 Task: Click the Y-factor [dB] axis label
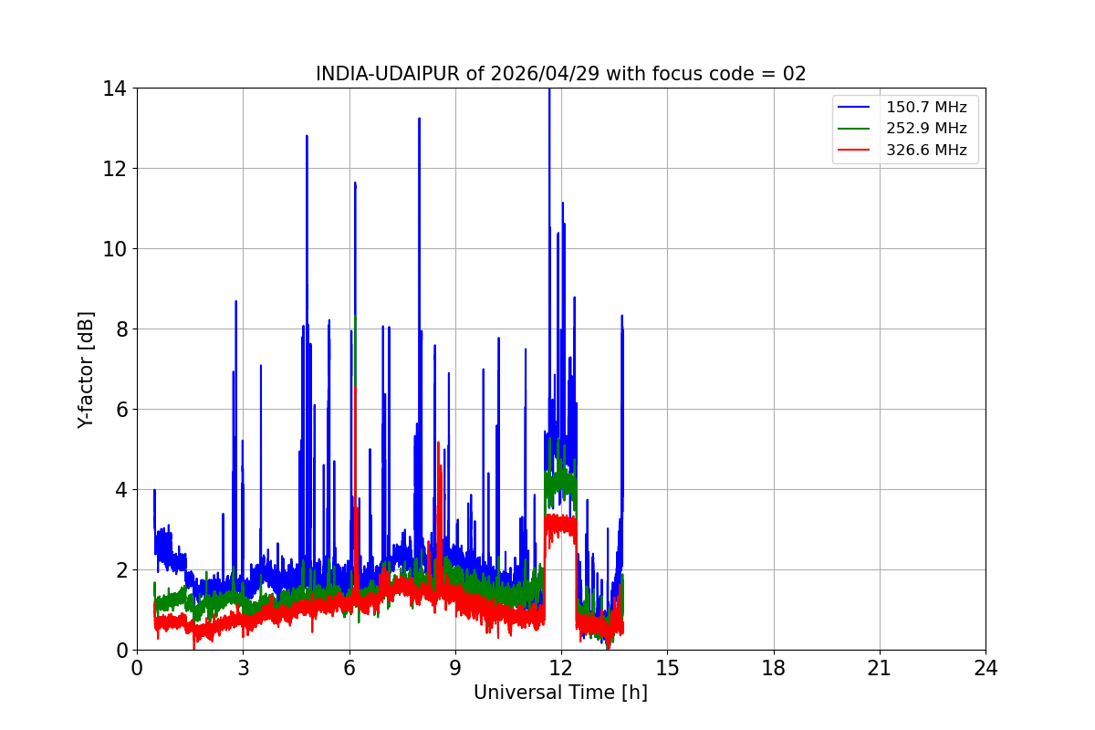[x=86, y=369]
